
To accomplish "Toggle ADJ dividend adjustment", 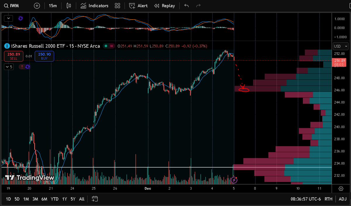I will pyautogui.click(x=343, y=199).
